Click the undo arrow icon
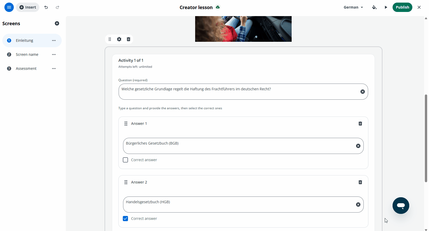Screen dimensions: 429x231 (x=46, y=7)
